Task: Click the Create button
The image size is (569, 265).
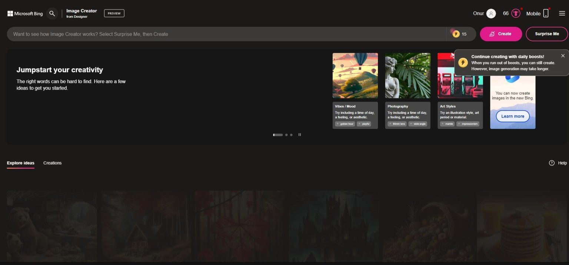Action: [501, 34]
